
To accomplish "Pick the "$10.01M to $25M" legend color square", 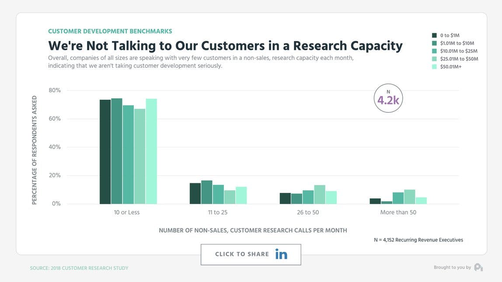I will pos(434,51).
